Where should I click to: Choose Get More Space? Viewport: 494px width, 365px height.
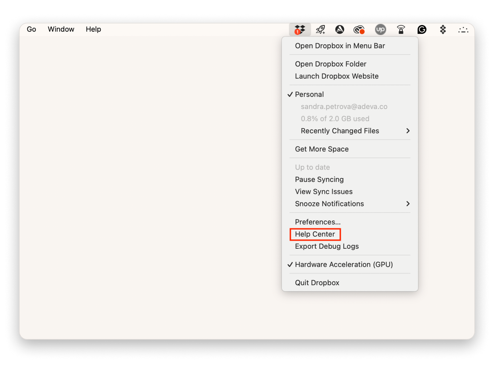[322, 149]
